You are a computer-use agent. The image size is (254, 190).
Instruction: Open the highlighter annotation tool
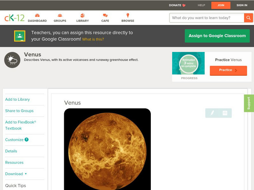(x=212, y=113)
